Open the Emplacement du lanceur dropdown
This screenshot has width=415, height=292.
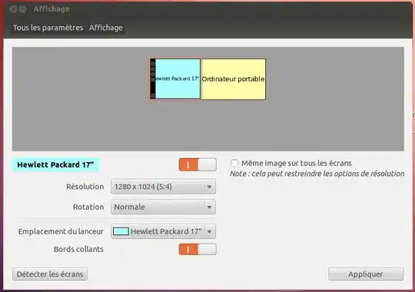tap(163, 231)
